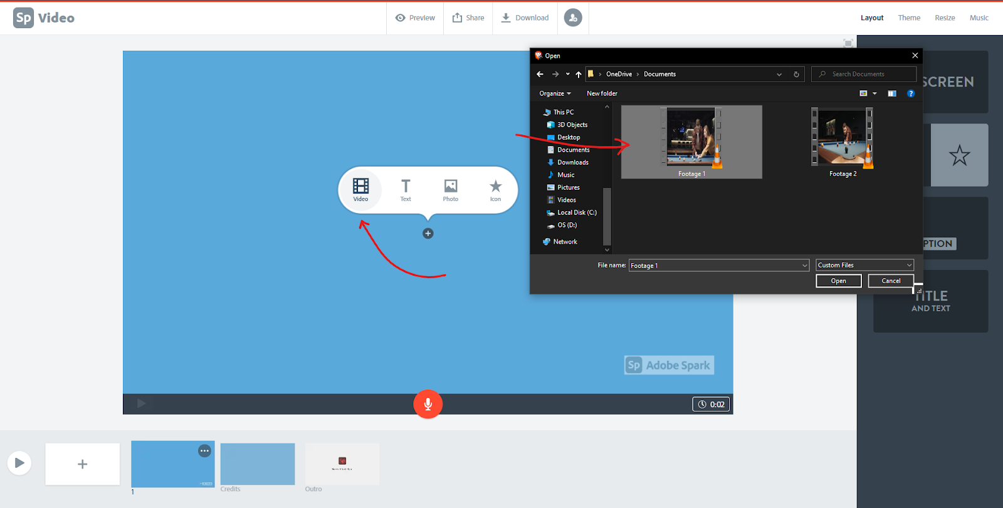
Task: Click Documents in the path bar
Action: tap(659, 74)
